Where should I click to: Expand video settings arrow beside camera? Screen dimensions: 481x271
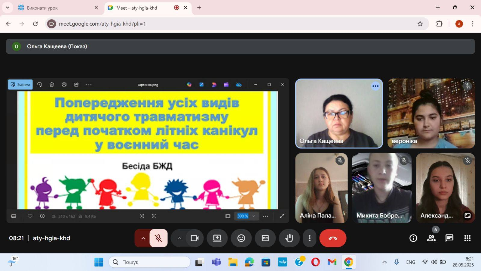[179, 238]
